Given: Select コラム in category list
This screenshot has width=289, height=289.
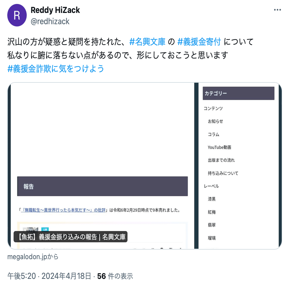Looking at the screenshot, I should coord(213,134).
